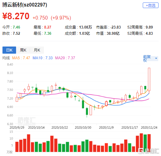The height and width of the screenshot is (156, 161).
Task: Click the 2020/11/9 date axis label
Action: pos(106,127)
